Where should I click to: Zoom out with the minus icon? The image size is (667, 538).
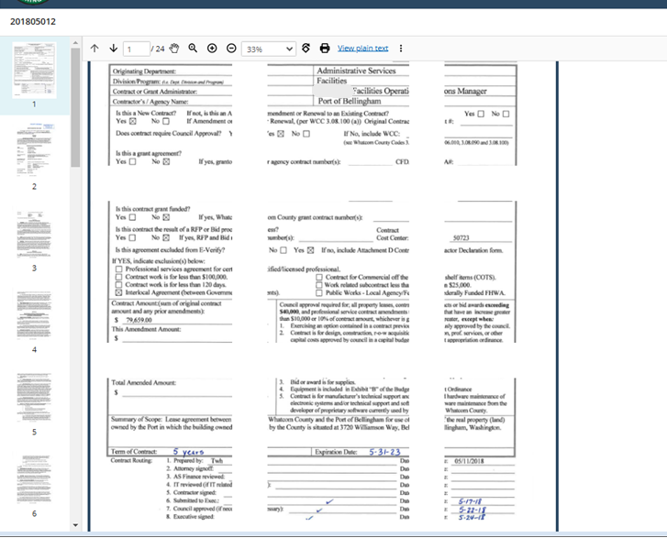click(x=231, y=48)
